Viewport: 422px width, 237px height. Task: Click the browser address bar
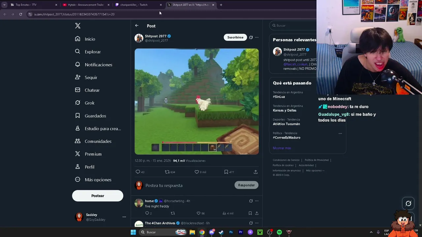tap(171, 14)
